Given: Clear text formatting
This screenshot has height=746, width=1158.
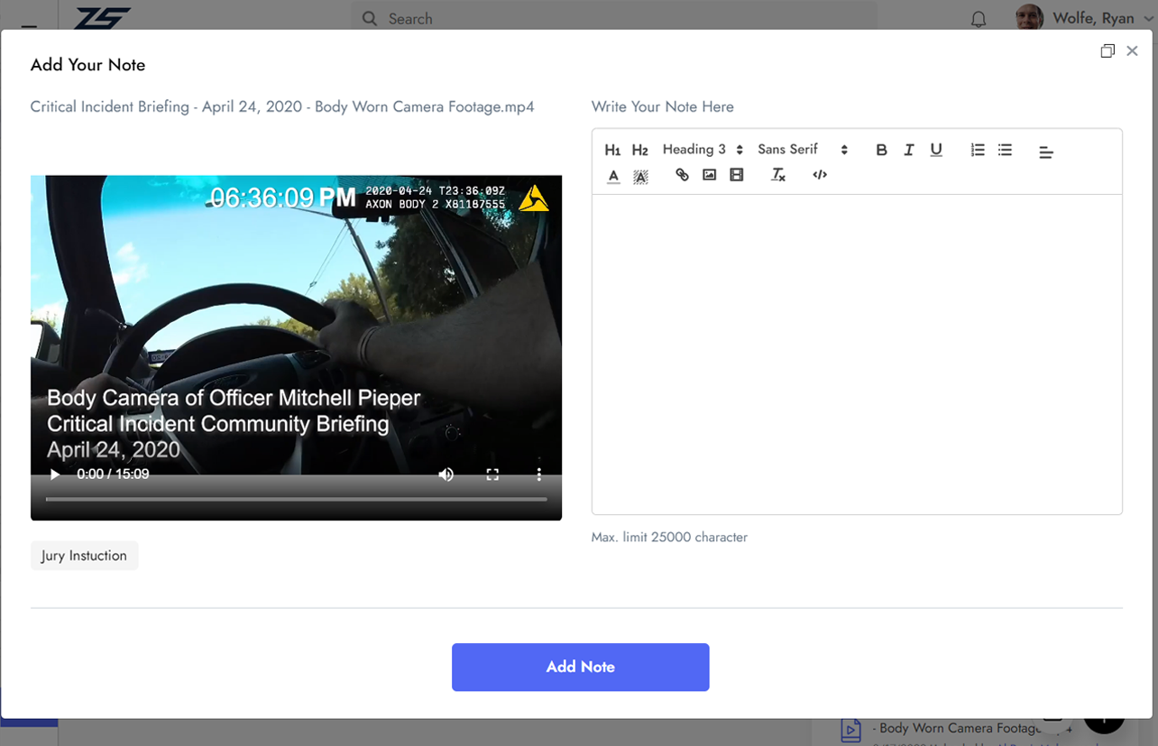Looking at the screenshot, I should click(777, 175).
